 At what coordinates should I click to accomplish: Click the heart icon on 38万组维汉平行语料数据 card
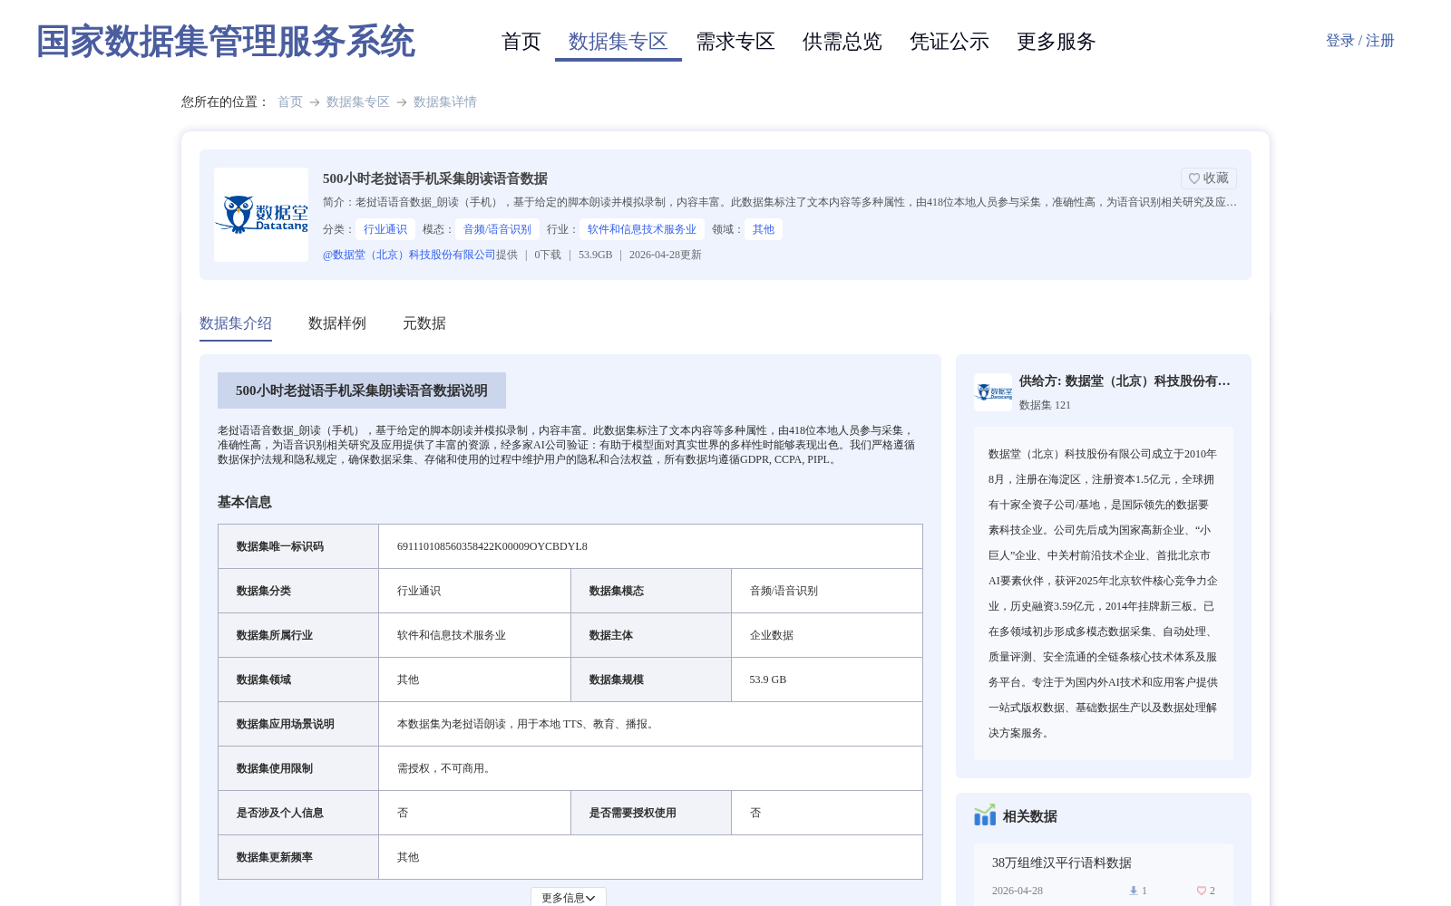pos(1202,891)
